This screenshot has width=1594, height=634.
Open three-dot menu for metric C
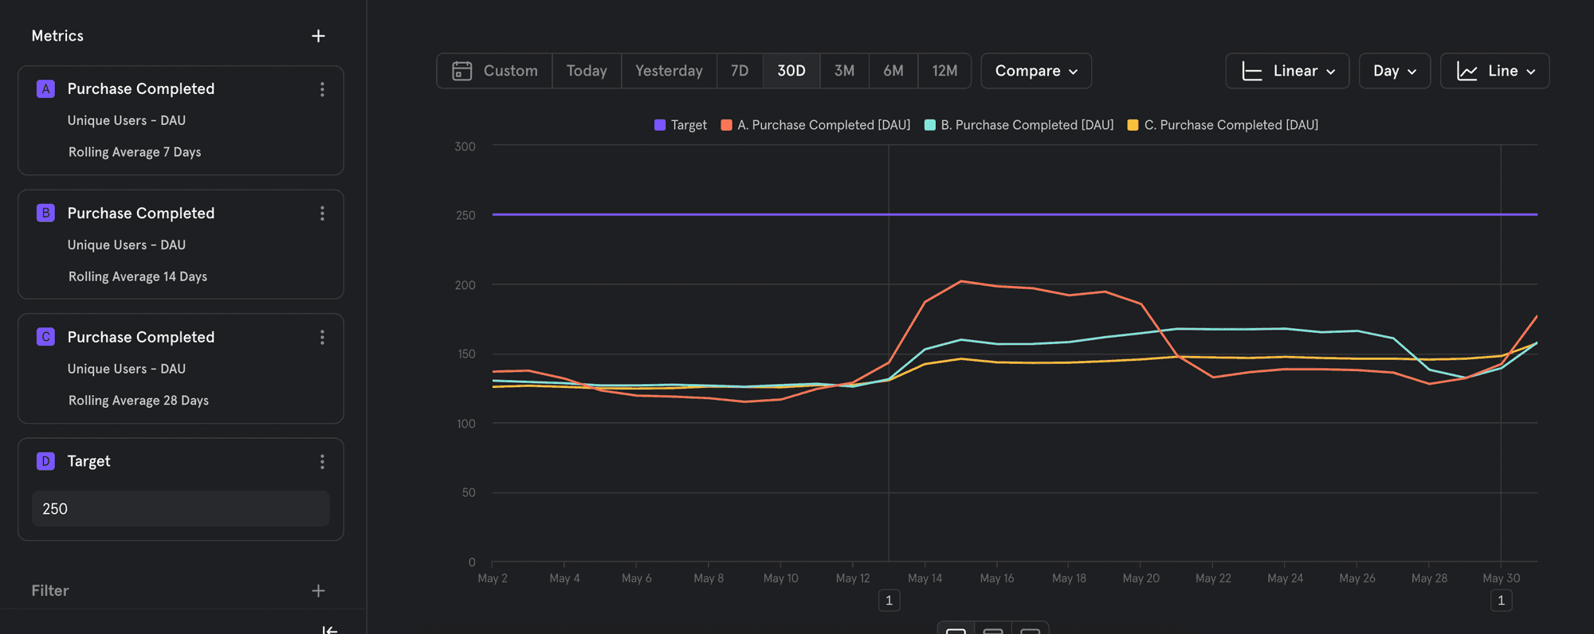pyautogui.click(x=322, y=338)
